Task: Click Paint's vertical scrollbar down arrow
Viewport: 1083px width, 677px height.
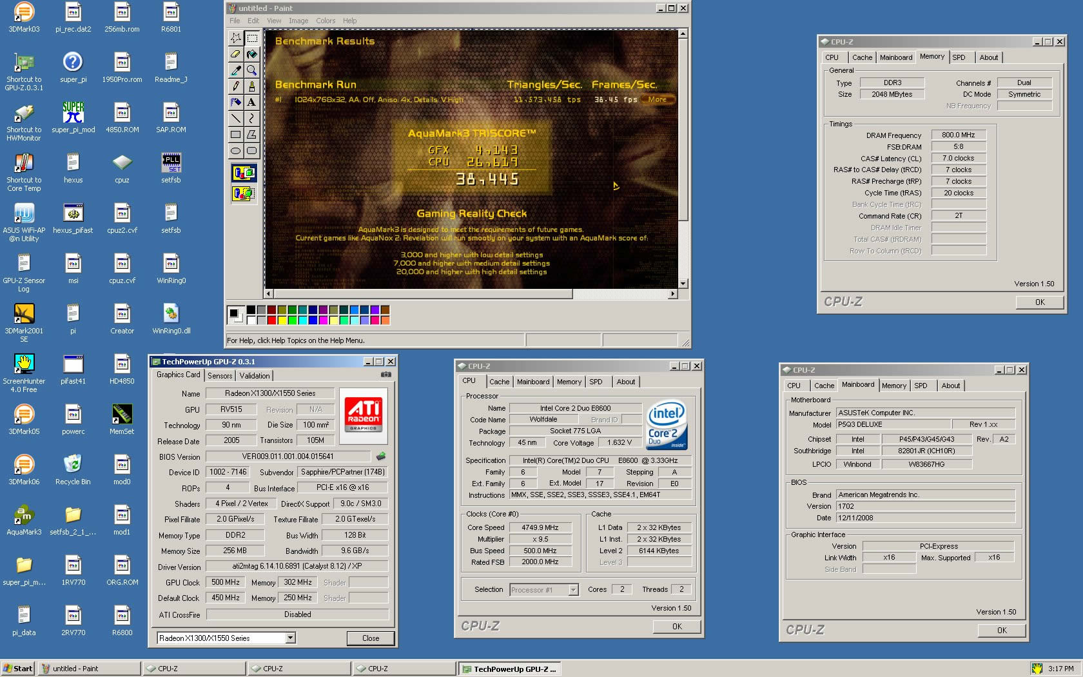Action: pyautogui.click(x=683, y=283)
